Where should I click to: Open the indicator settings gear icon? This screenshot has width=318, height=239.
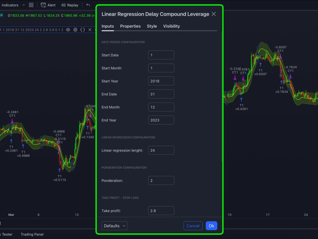[75, 30]
